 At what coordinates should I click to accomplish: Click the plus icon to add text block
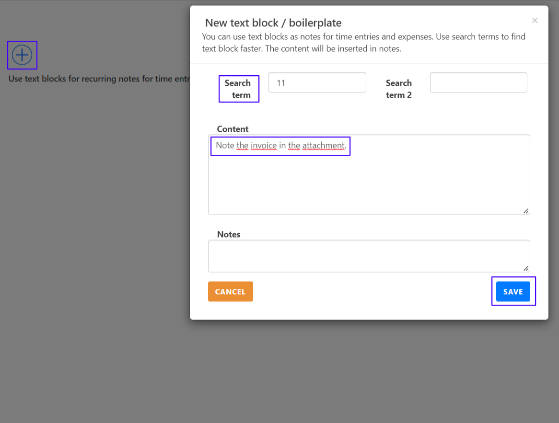pos(22,55)
